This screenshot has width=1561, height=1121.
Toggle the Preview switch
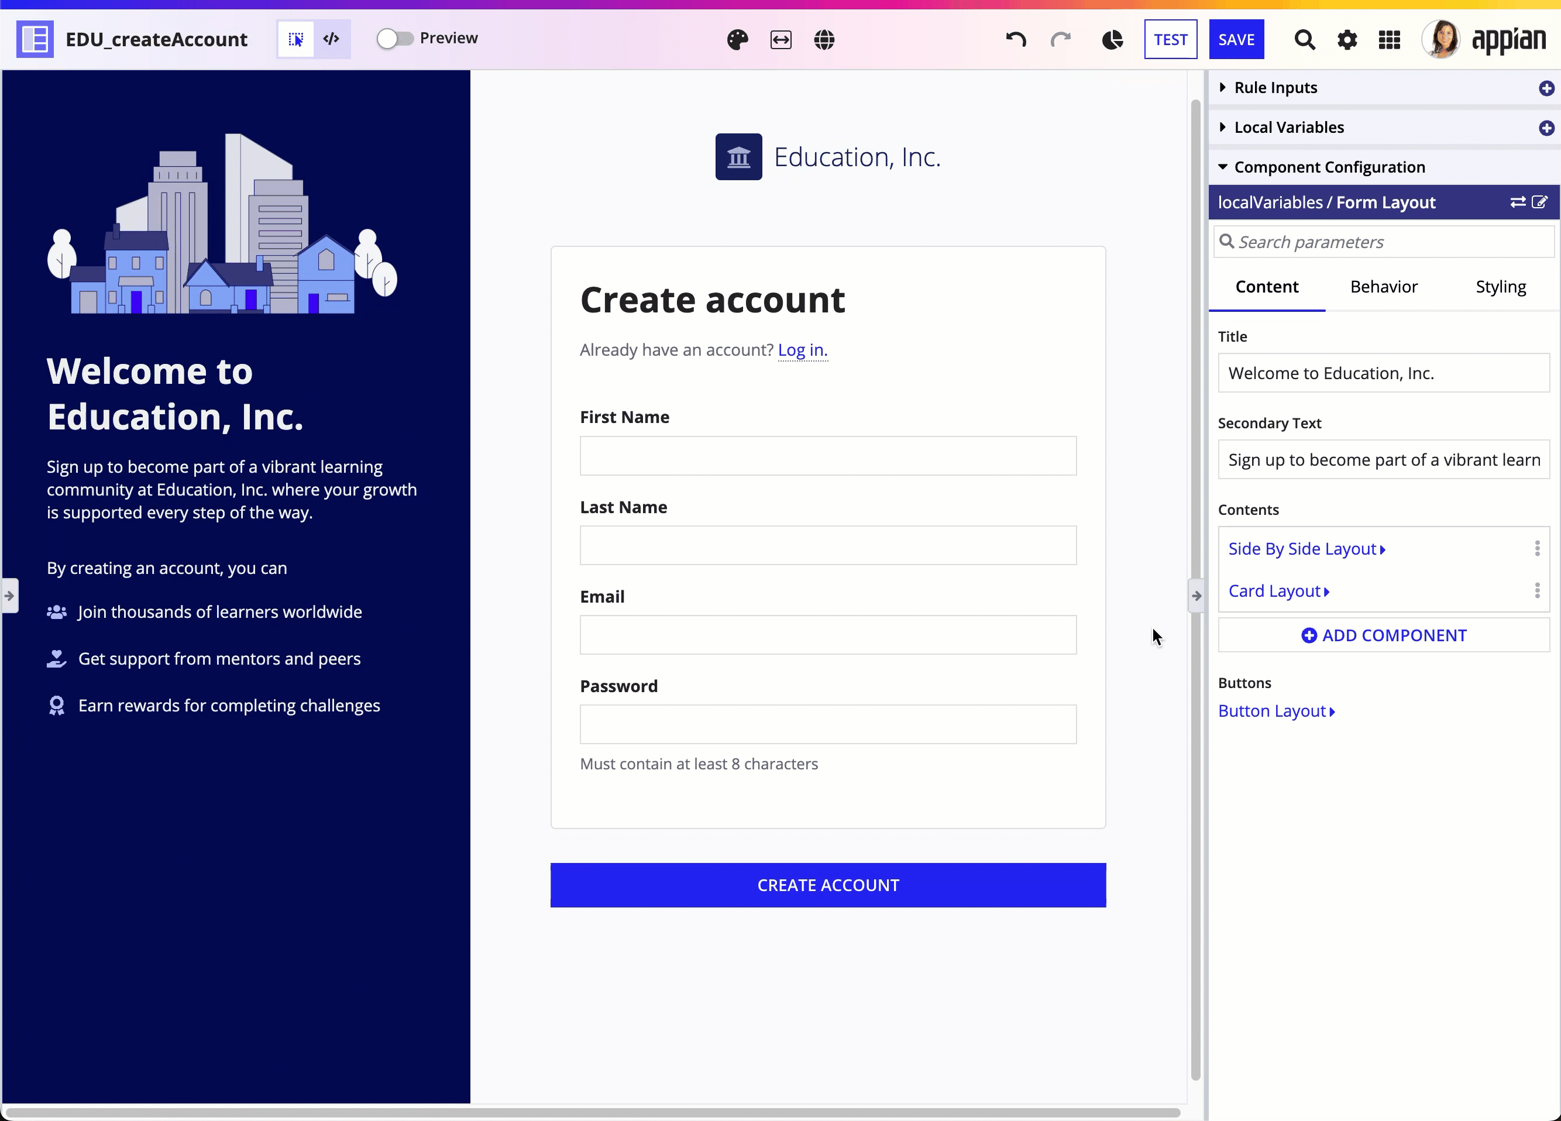click(395, 39)
